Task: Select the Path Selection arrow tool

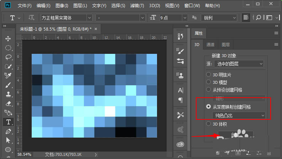Action: (x=8, y=140)
